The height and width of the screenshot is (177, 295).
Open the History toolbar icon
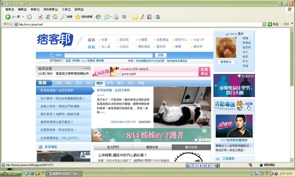click(x=98, y=17)
